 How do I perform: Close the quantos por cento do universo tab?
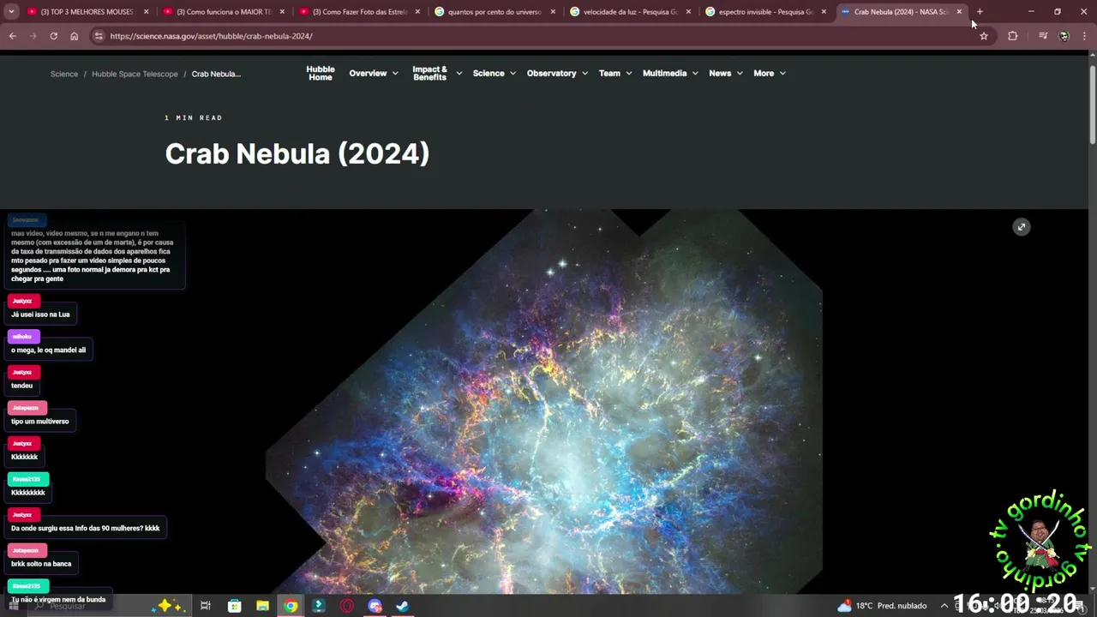coord(553,12)
